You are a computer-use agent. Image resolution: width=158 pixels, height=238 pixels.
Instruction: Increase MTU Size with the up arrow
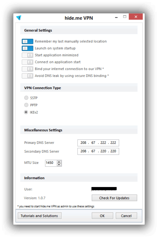59,161
